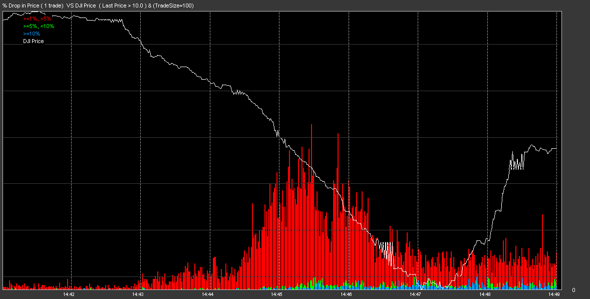Pick the 14:45 time axis label
Image resolution: width=590 pixels, height=299 pixels.
[276, 294]
